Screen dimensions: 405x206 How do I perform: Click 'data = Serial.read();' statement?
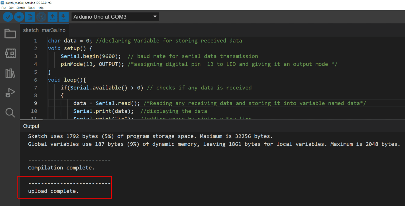point(107,103)
